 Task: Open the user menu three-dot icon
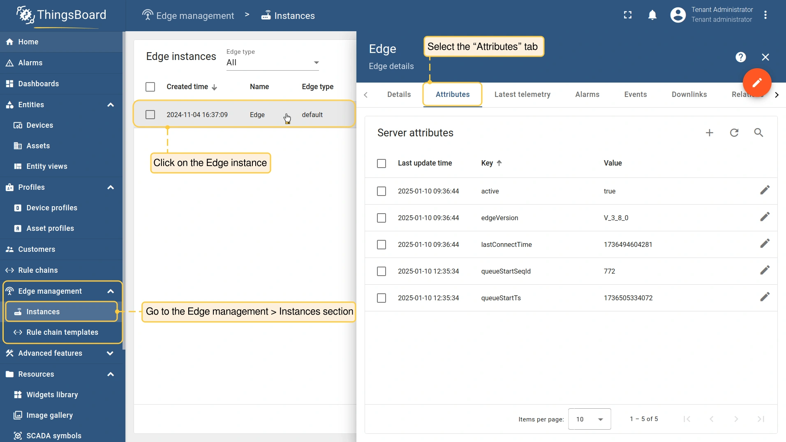(765, 15)
